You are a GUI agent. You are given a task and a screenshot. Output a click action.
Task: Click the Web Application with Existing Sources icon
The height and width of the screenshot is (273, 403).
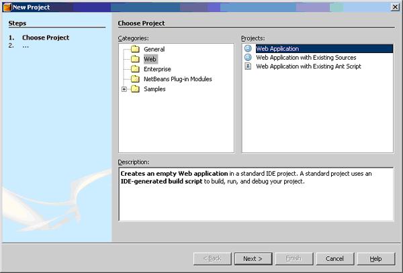point(249,58)
